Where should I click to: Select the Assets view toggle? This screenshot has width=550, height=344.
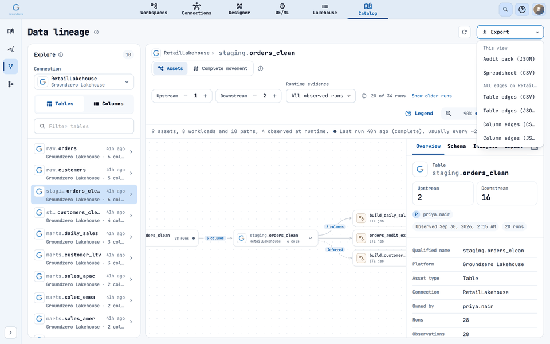(x=171, y=68)
